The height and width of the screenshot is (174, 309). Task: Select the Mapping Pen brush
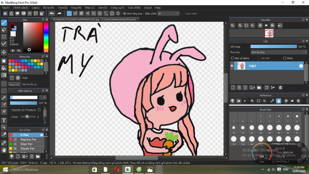[26, 140]
